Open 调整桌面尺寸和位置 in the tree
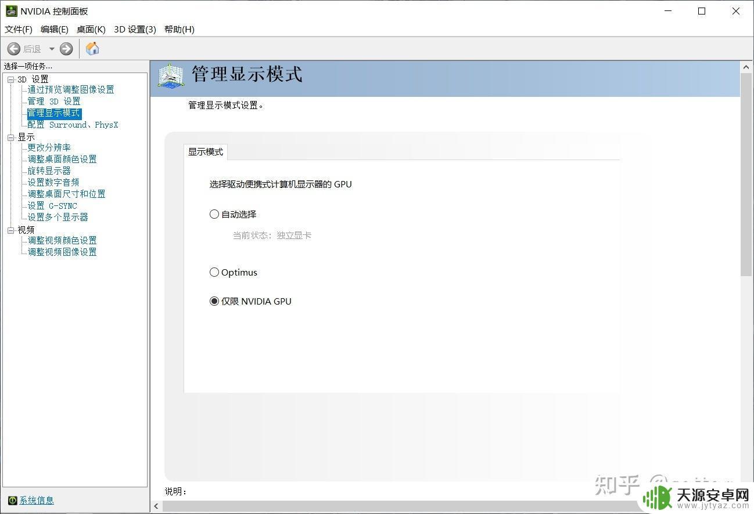This screenshot has width=754, height=514. click(x=67, y=194)
